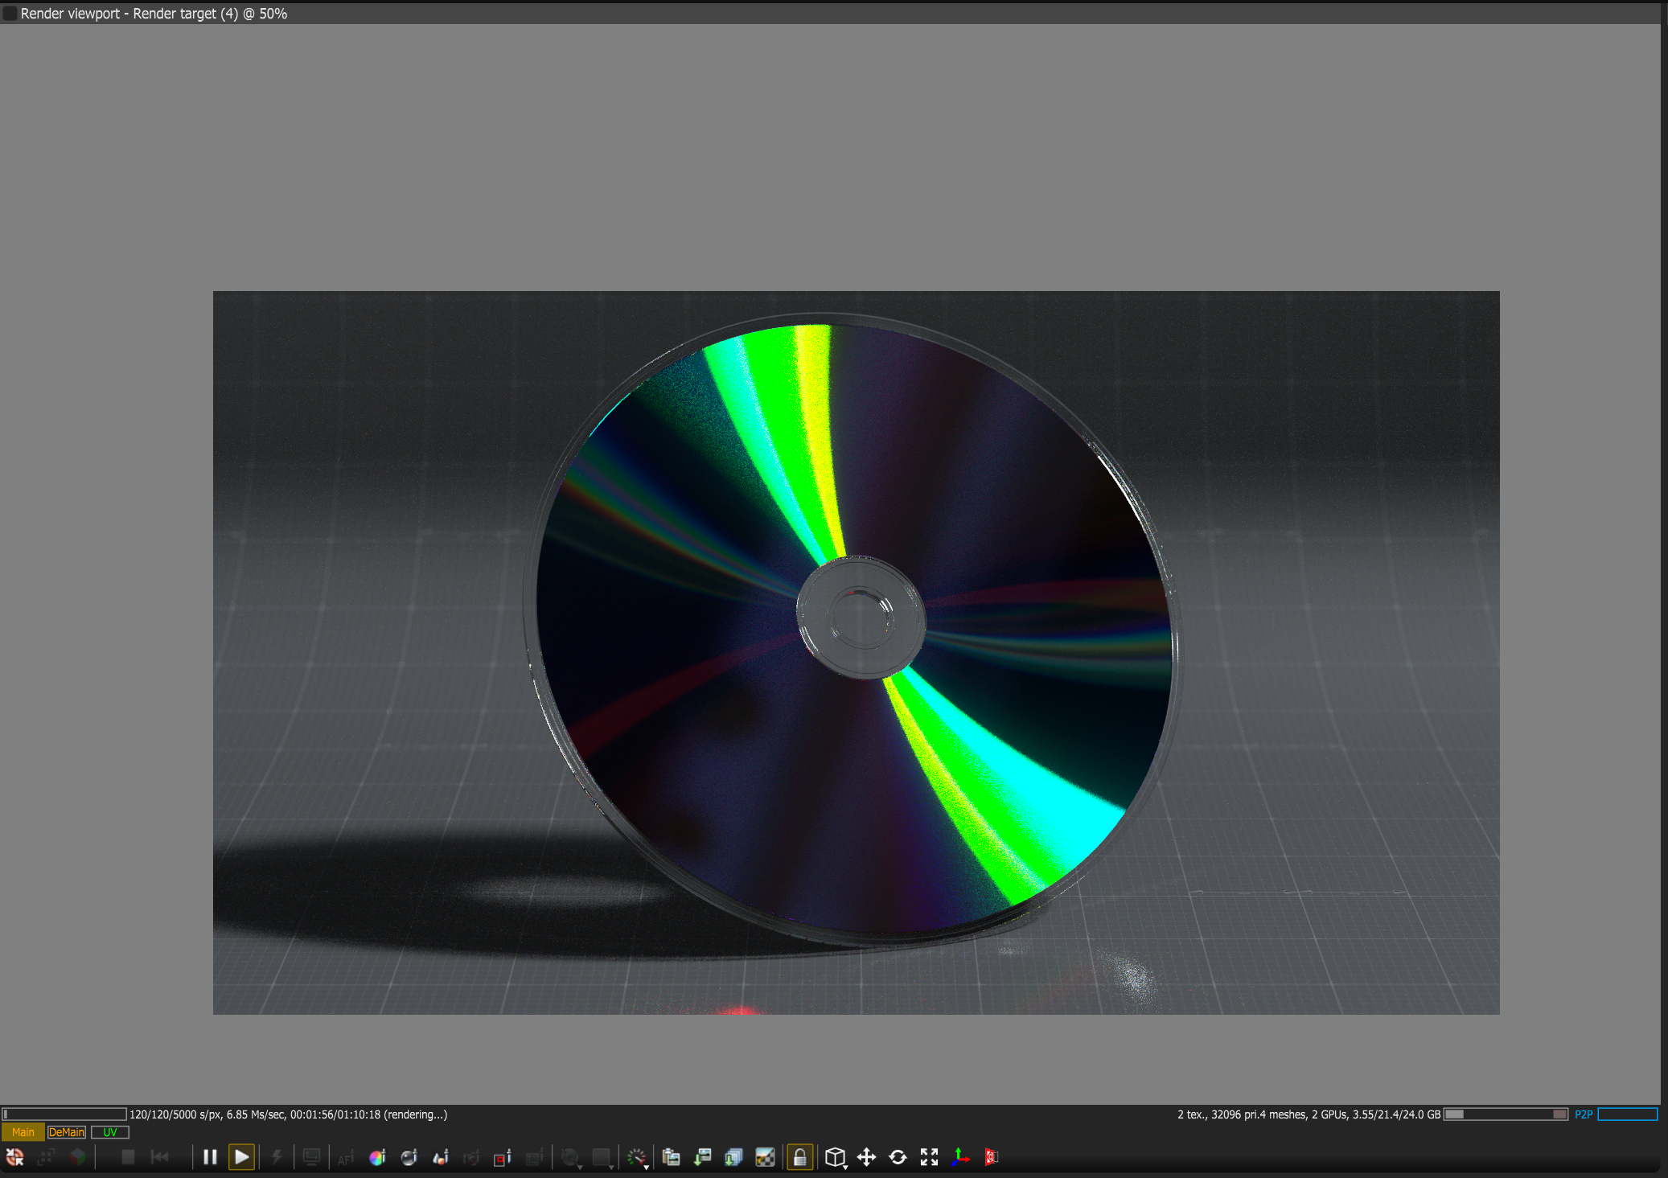Image resolution: width=1668 pixels, height=1178 pixels.
Task: Toggle the alpha checkerboard background
Action: click(x=765, y=1157)
